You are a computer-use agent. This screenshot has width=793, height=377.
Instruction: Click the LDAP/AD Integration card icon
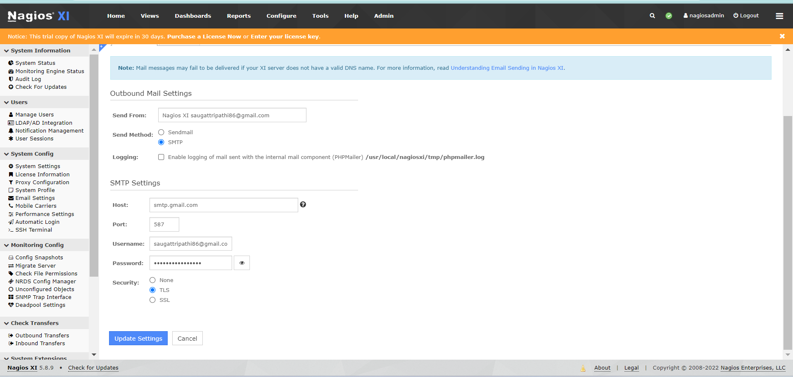coord(11,123)
